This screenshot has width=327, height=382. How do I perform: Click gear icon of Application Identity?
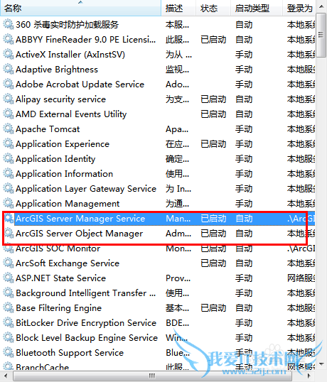click(9, 158)
